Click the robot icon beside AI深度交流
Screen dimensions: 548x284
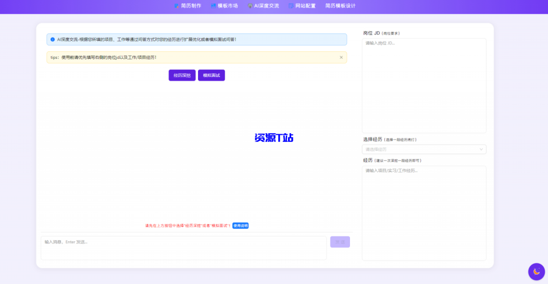(250, 6)
